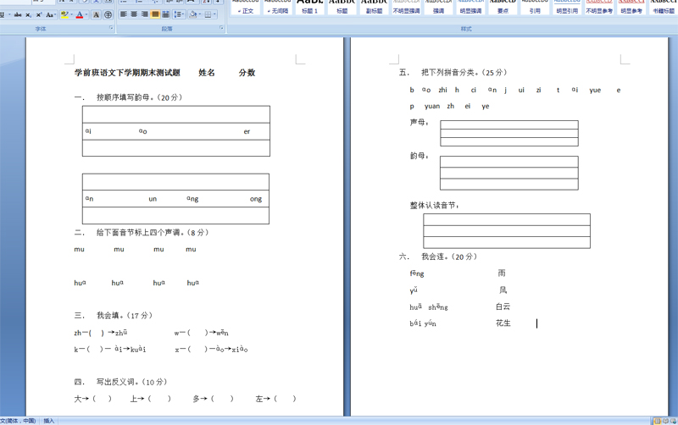678x425 pixels.
Task: Click the empty first row of 声母 table
Action: point(509,124)
